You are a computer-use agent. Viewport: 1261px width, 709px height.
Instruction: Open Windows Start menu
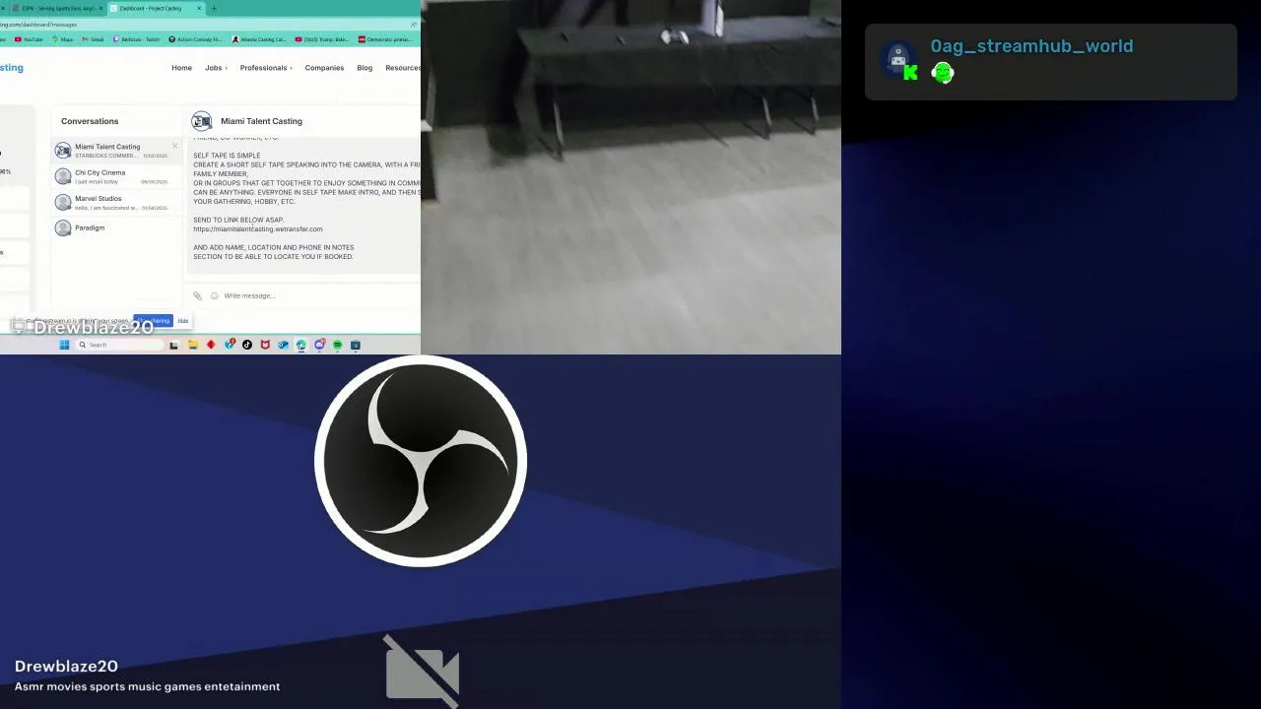click(x=64, y=345)
